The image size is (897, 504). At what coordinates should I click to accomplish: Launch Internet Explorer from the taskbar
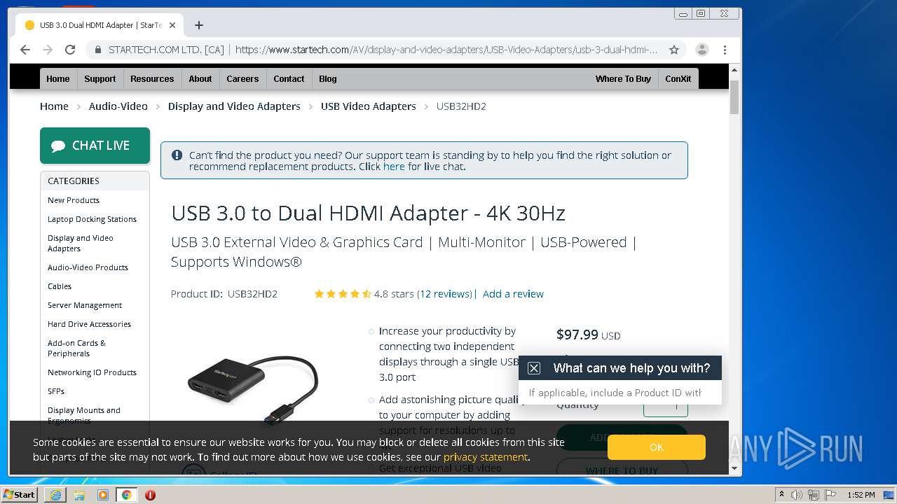pyautogui.click(x=55, y=495)
